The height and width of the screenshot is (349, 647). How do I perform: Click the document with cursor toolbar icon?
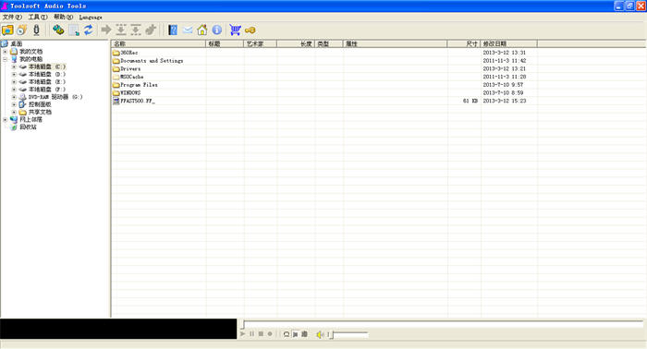pos(74,30)
